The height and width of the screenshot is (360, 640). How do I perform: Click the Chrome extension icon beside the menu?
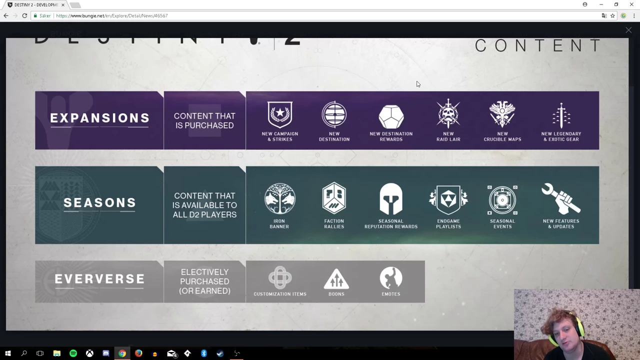click(623, 15)
